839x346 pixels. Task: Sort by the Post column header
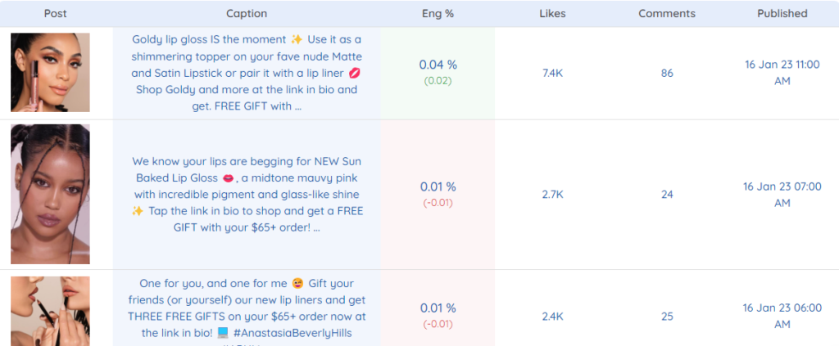pyautogui.click(x=56, y=14)
